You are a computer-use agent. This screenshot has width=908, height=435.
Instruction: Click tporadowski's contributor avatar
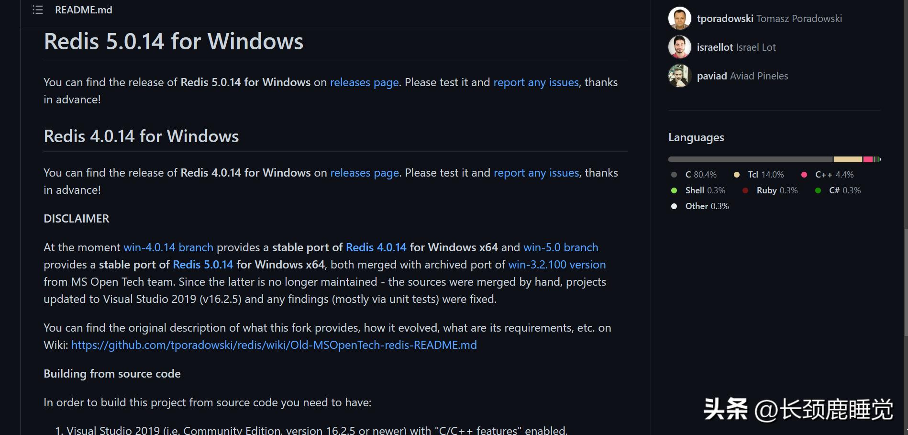click(679, 18)
